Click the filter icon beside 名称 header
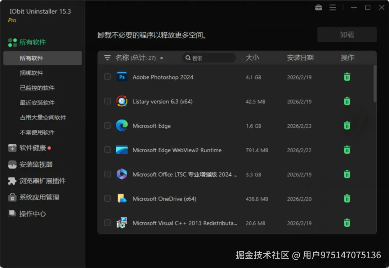Viewport: 389px width, 268px height. click(107, 57)
